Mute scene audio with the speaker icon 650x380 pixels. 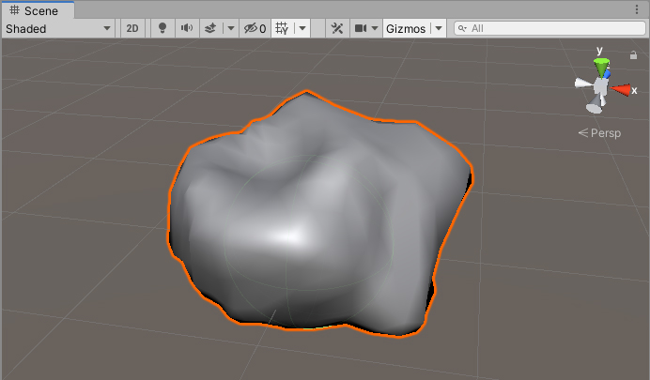tap(186, 28)
